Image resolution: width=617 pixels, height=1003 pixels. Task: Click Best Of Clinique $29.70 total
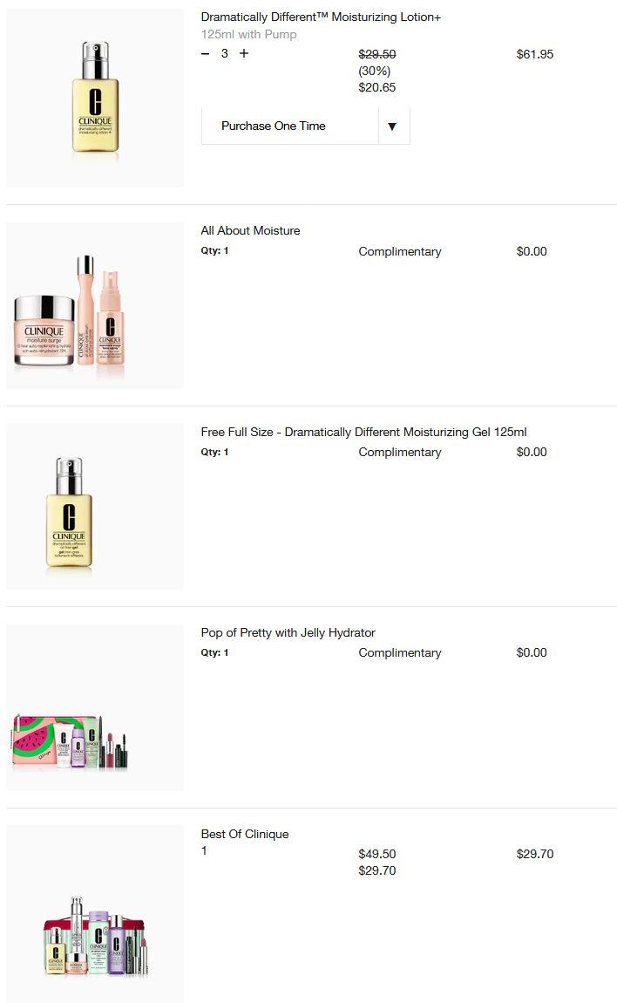(x=535, y=854)
